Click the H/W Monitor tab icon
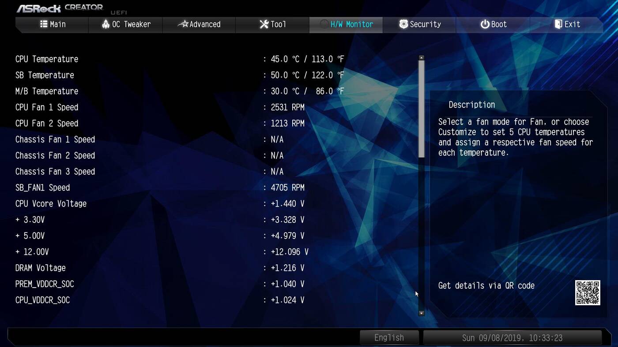The width and height of the screenshot is (618, 347). pyautogui.click(x=324, y=24)
